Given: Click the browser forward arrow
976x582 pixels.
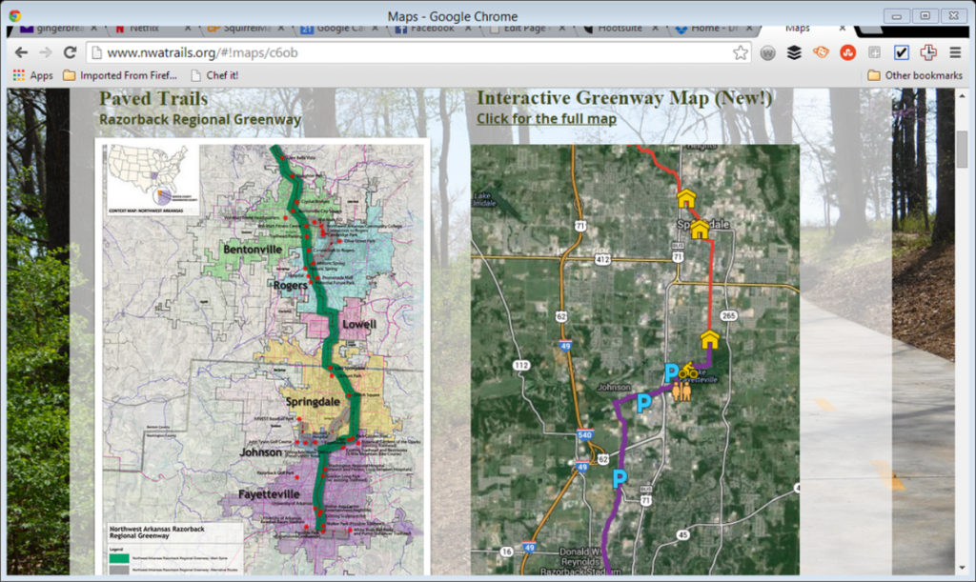Looking at the screenshot, I should [x=46, y=52].
